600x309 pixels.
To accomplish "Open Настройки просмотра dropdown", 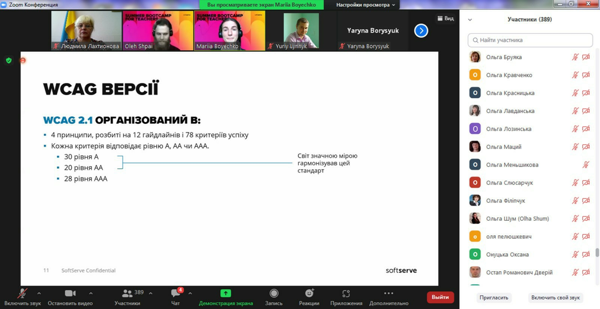I will point(365,5).
